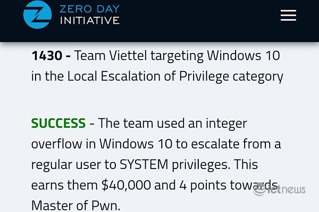Viewport: 319px width, 212px height.
Task: Click the Zero Day Initiative circular Z logo
Action: tap(37, 14)
